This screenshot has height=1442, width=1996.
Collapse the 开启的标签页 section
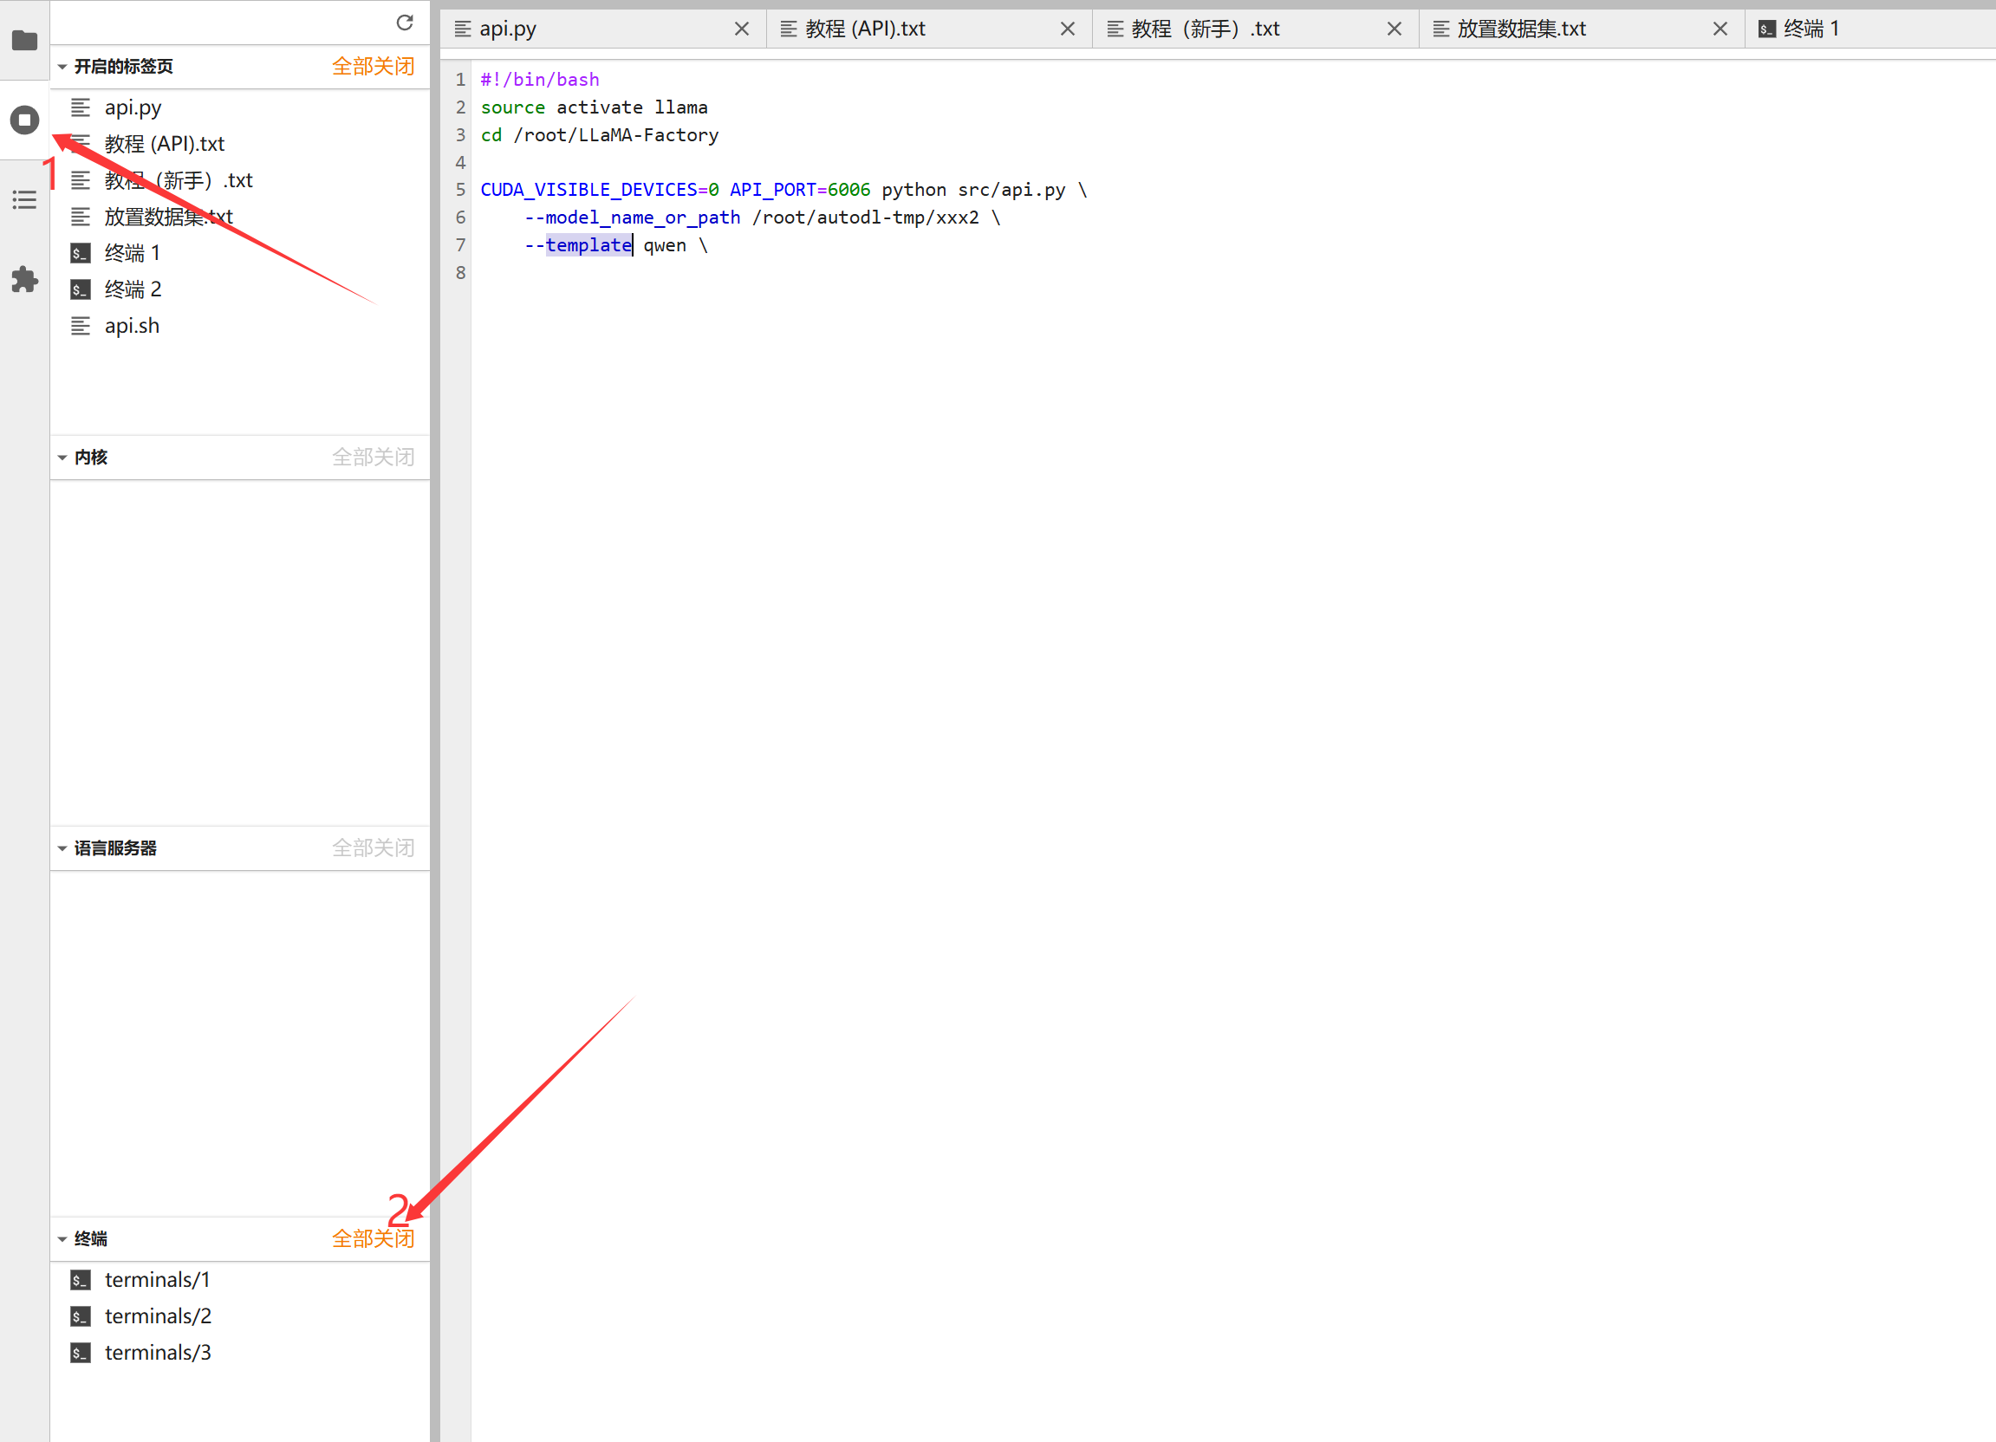(62, 67)
